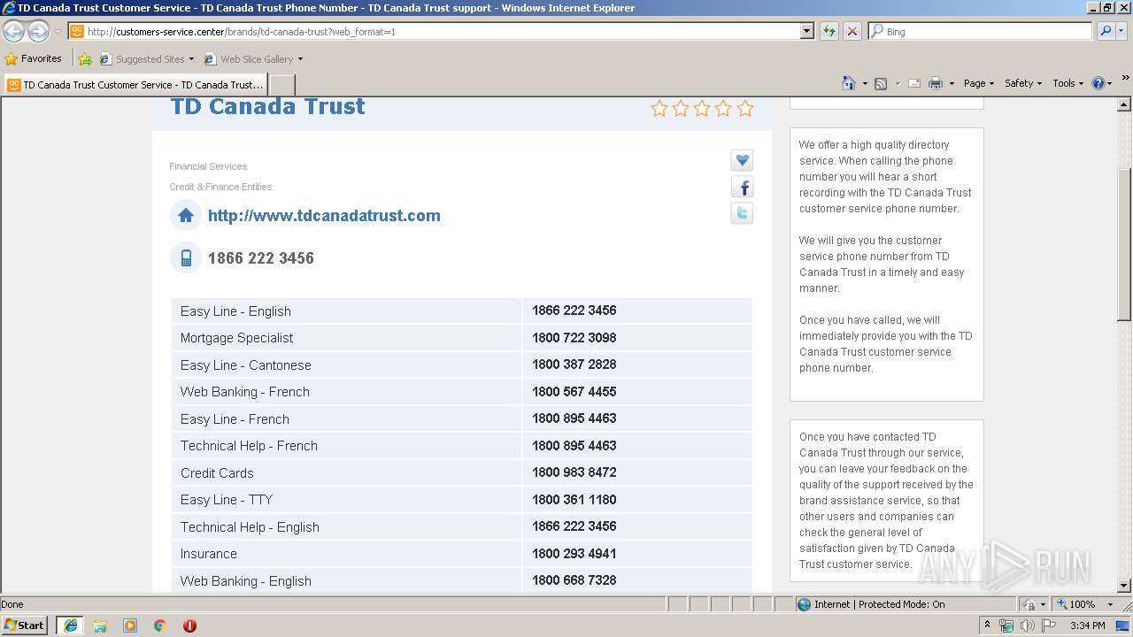1133x637 pixels.
Task: Click the system tray clock 3:34 PM
Action: pyautogui.click(x=1087, y=625)
